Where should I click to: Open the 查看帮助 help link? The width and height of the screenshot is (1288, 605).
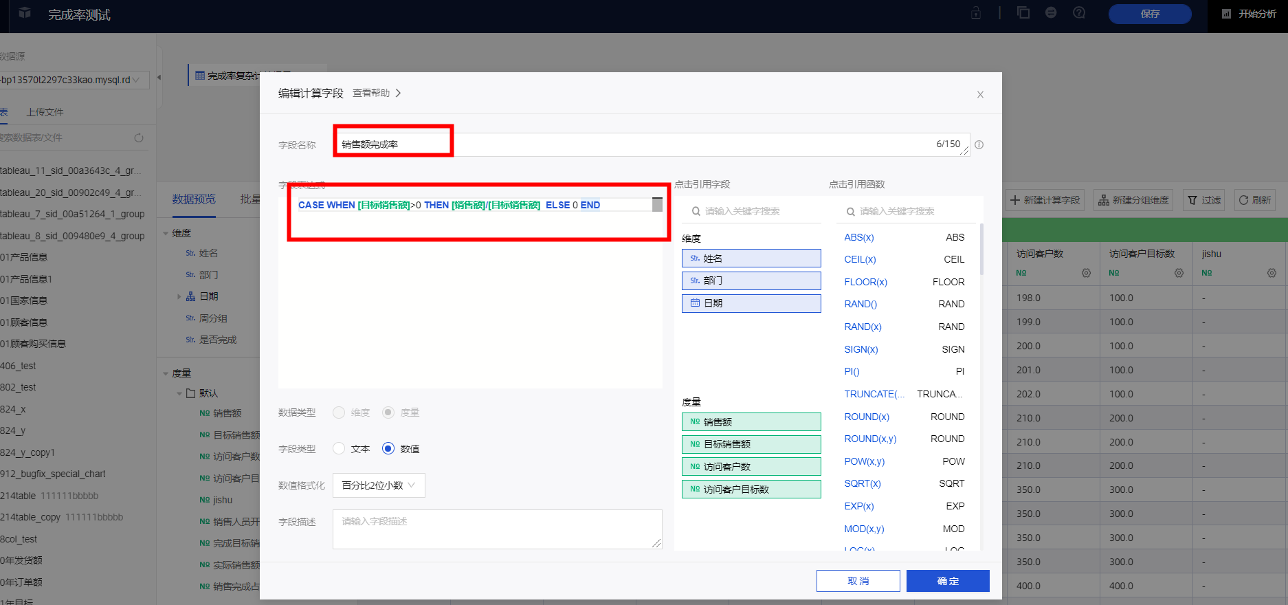tap(377, 93)
